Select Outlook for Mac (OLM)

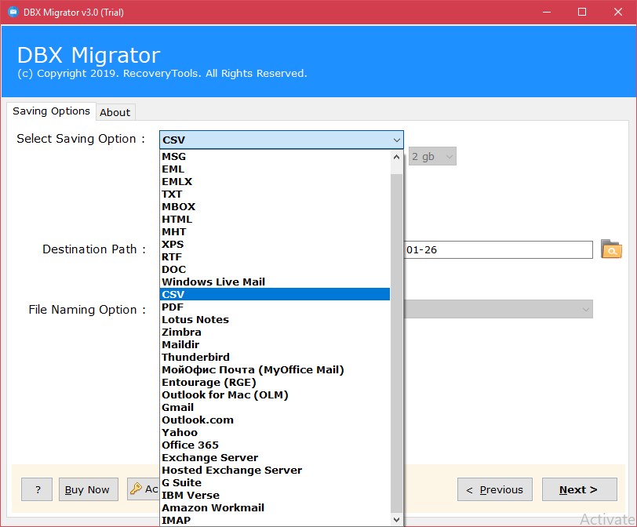(275, 395)
